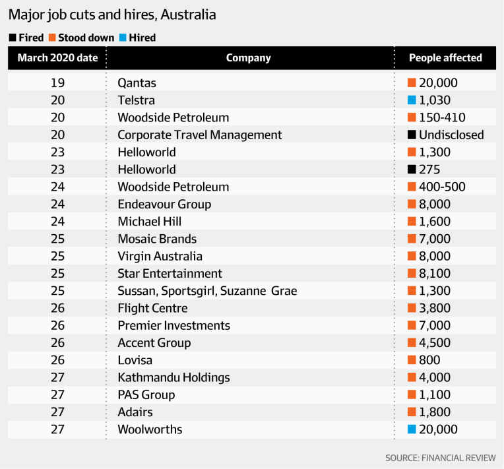Select the Kathmandu Holdings company name
This screenshot has width=504, height=469.
pos(174,378)
